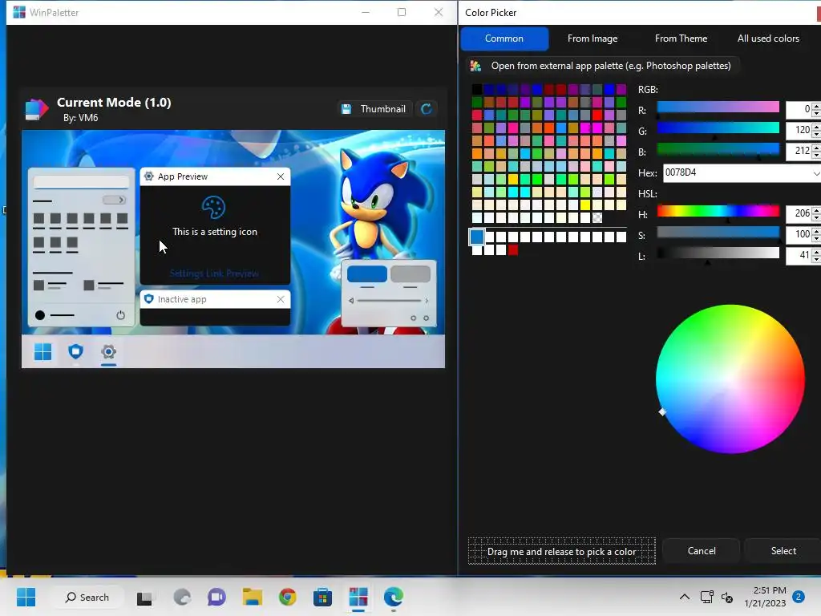
Task: Click the muted volume tray icon
Action: point(727,597)
